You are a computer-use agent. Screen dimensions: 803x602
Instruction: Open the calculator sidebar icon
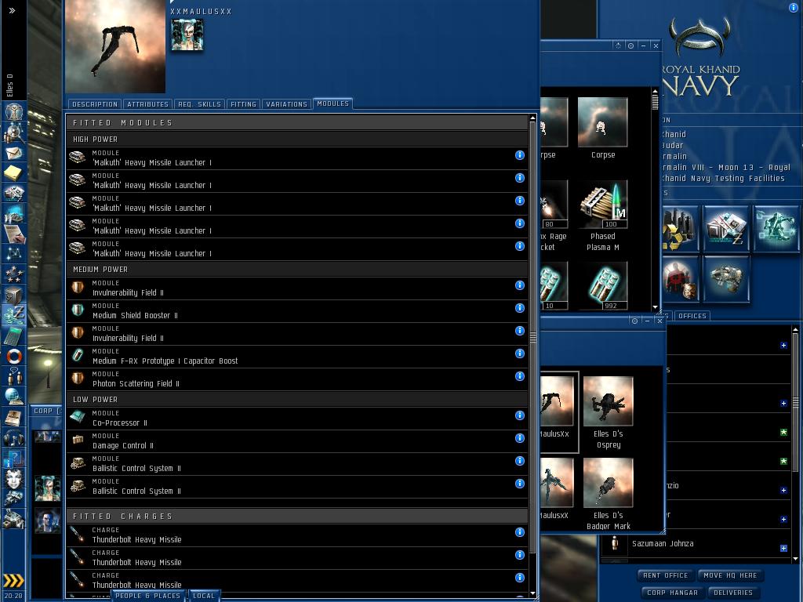pos(13,336)
